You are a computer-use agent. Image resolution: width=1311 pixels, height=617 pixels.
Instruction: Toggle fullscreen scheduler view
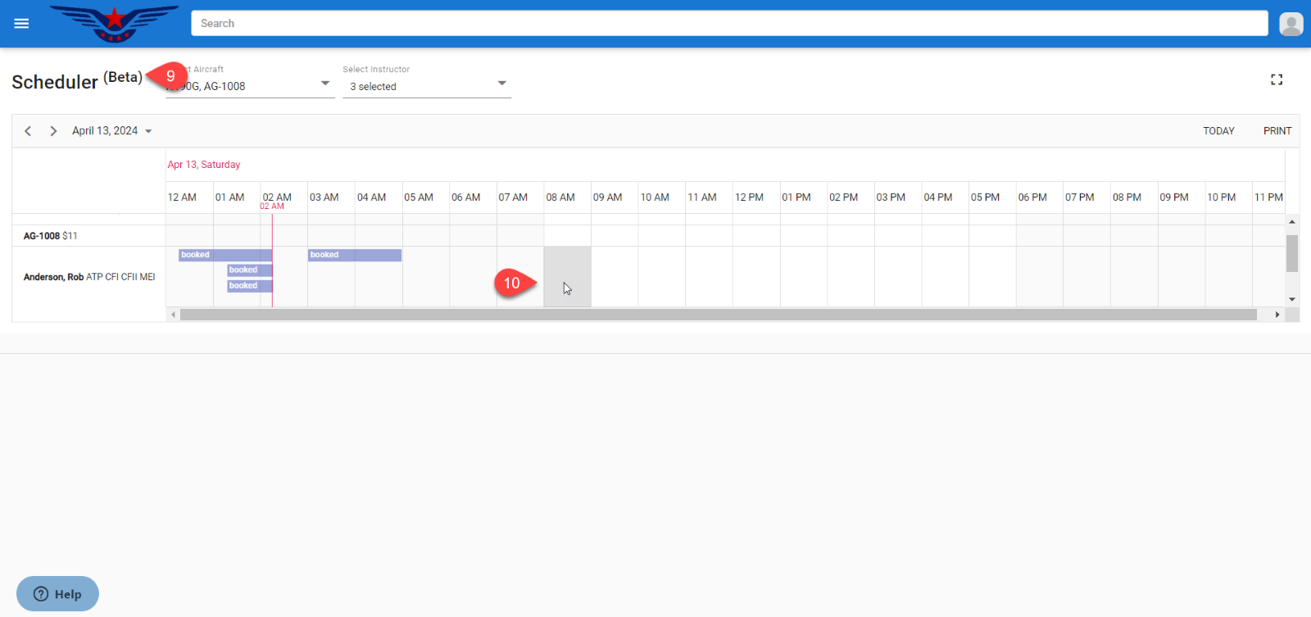pyautogui.click(x=1276, y=79)
